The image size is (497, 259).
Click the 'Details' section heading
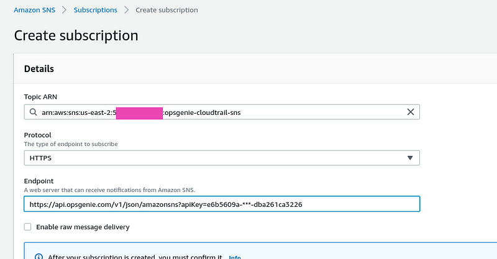39,69
